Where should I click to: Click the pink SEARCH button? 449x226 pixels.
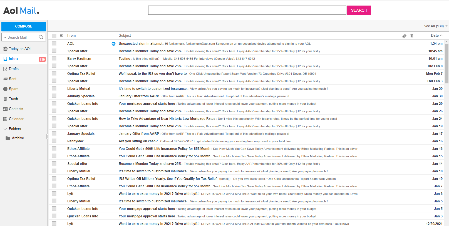pos(359,10)
